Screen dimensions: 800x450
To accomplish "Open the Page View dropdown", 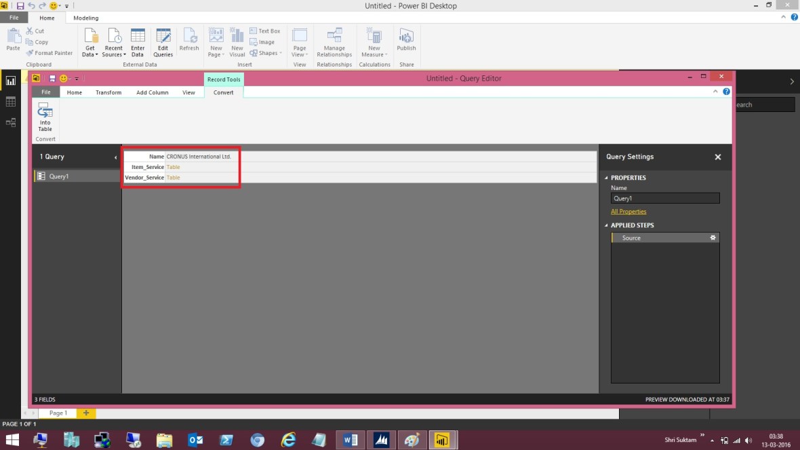I will pyautogui.click(x=299, y=42).
